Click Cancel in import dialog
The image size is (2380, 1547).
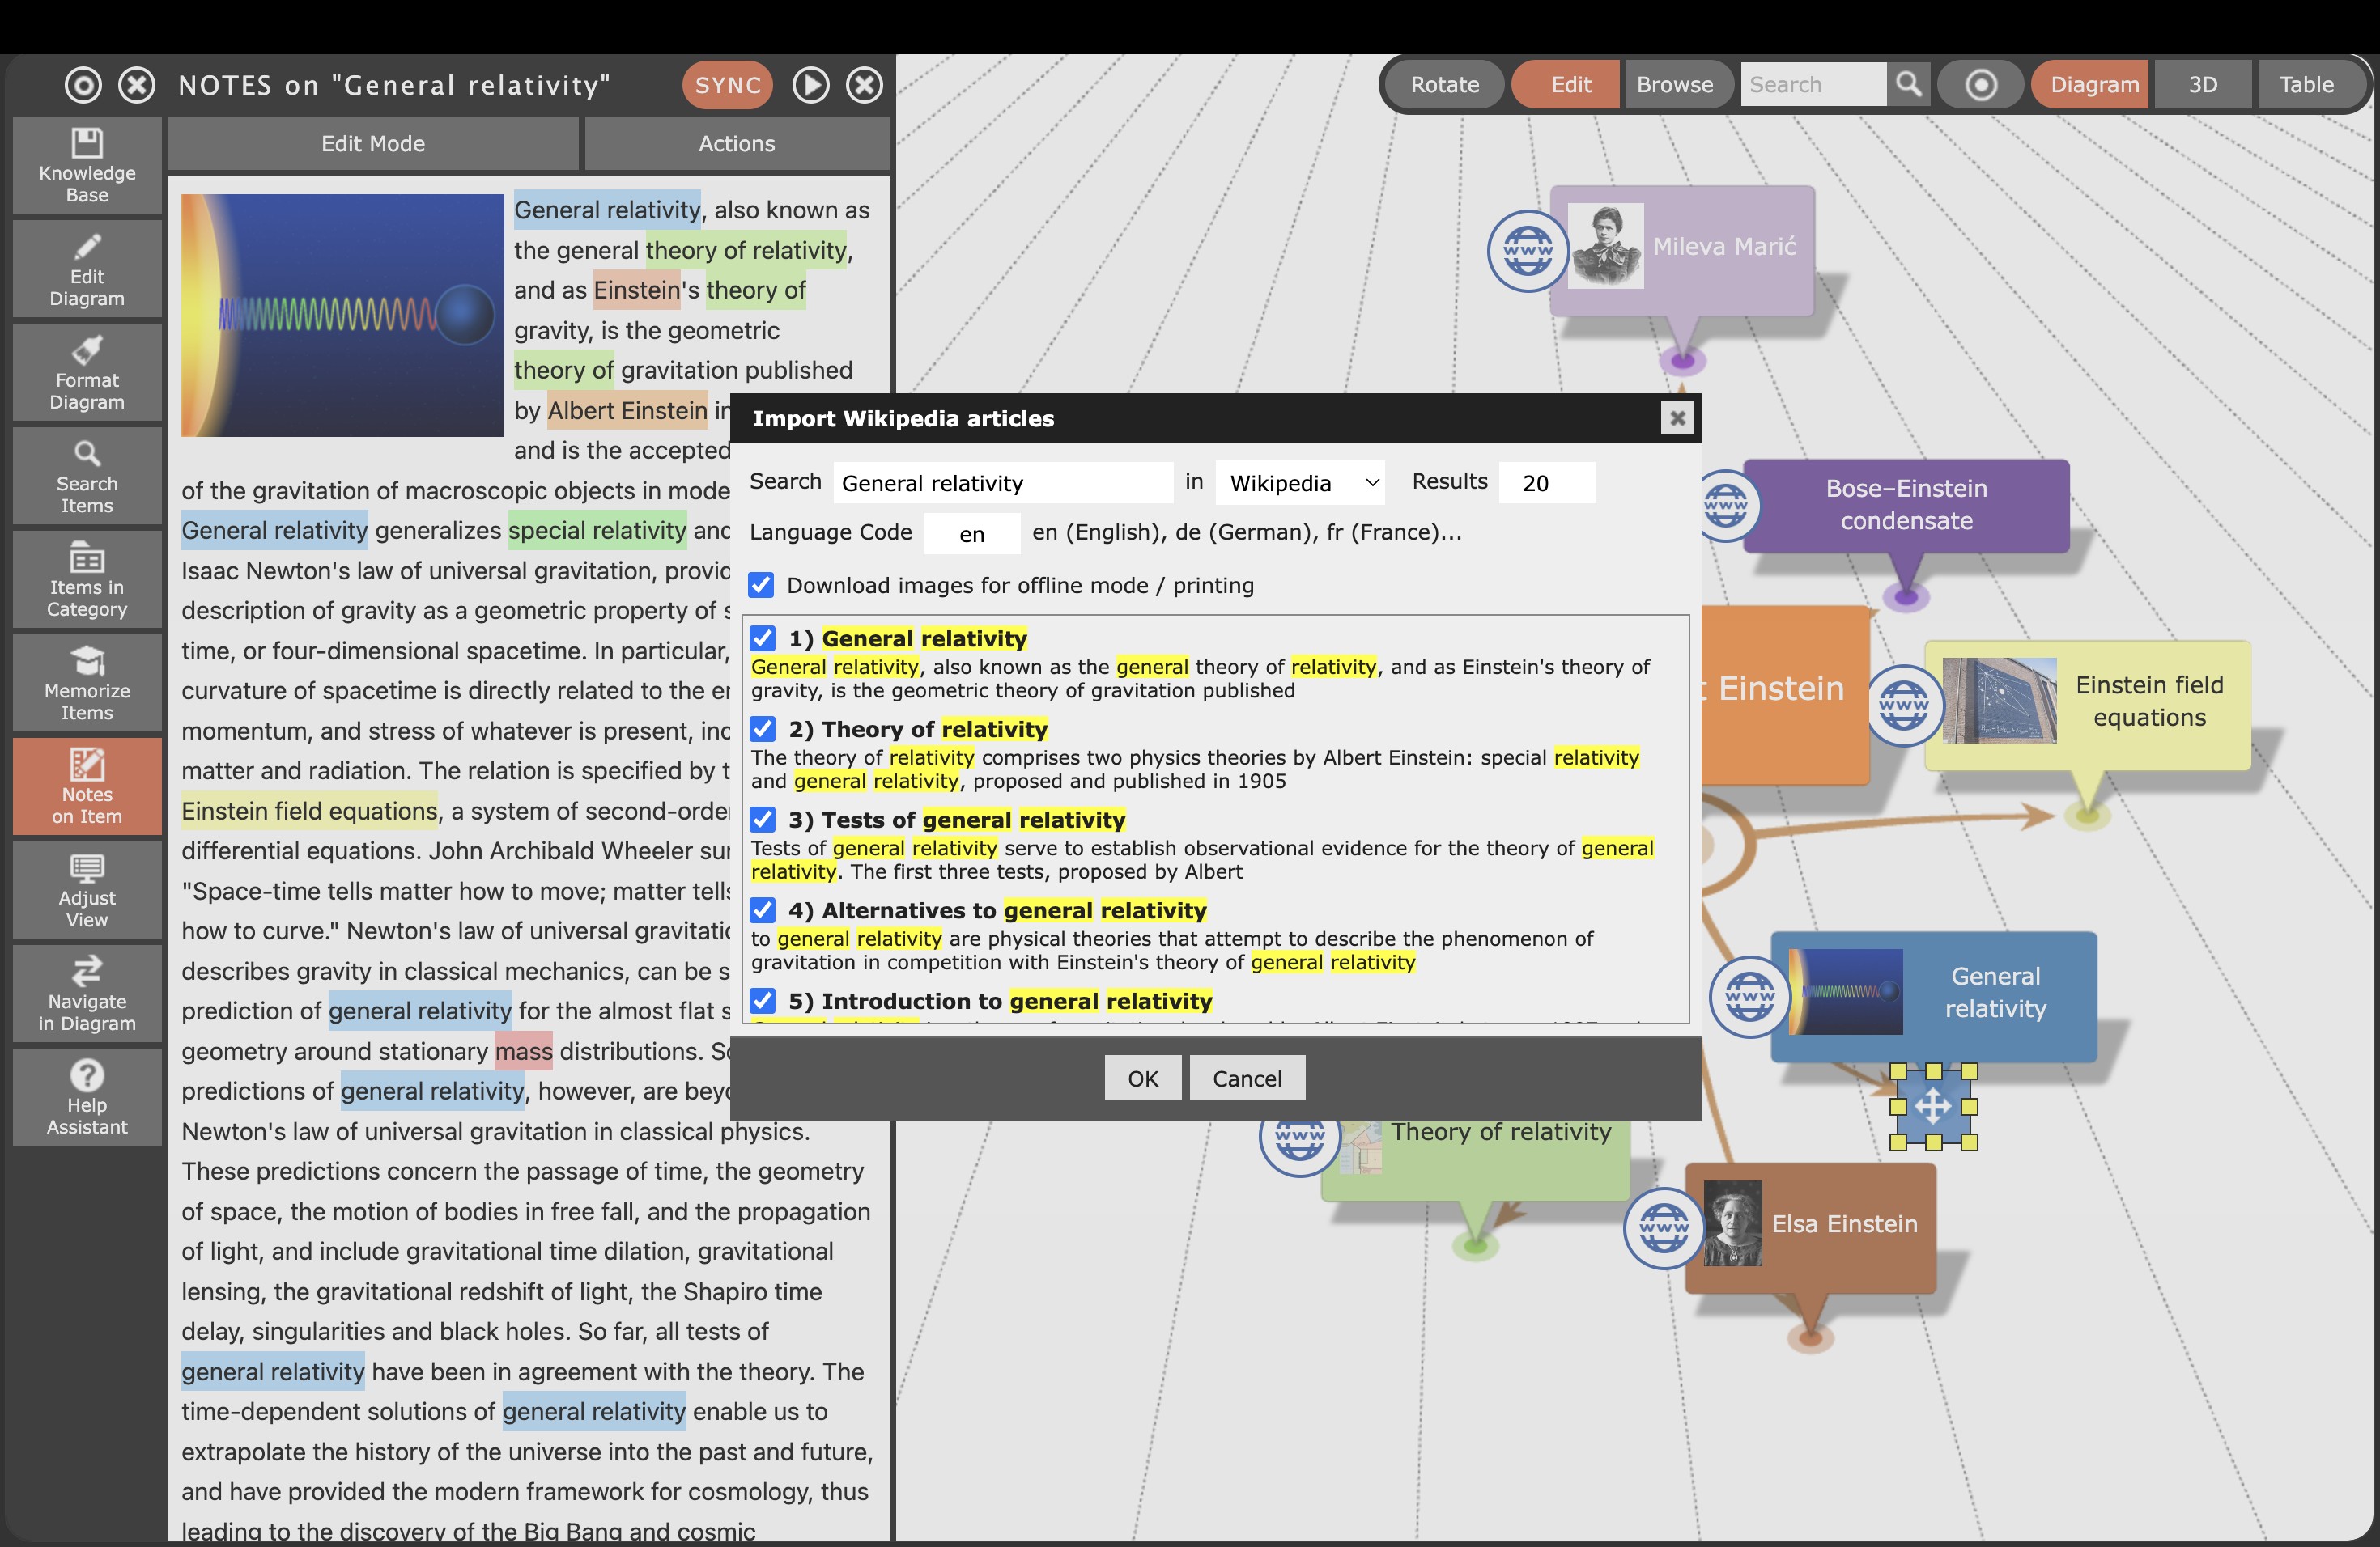pyautogui.click(x=1247, y=1079)
